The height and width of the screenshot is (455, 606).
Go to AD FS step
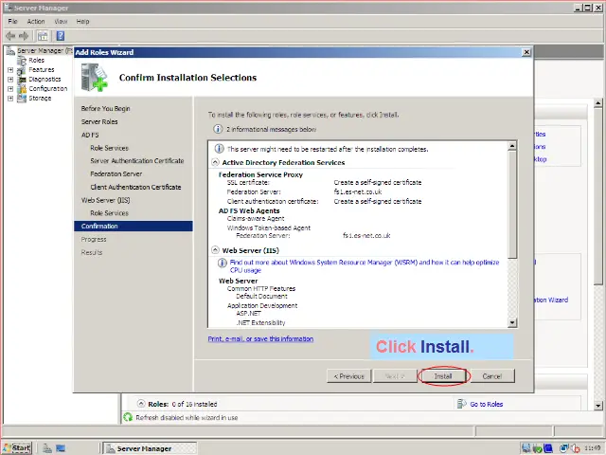click(x=90, y=135)
